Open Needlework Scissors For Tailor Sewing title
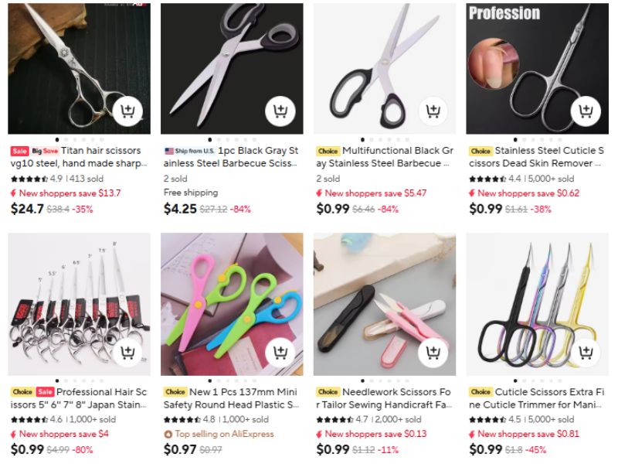This screenshot has height=464, width=618. point(384,398)
